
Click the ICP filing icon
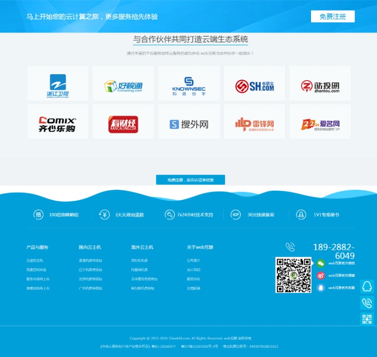[x=235, y=215]
